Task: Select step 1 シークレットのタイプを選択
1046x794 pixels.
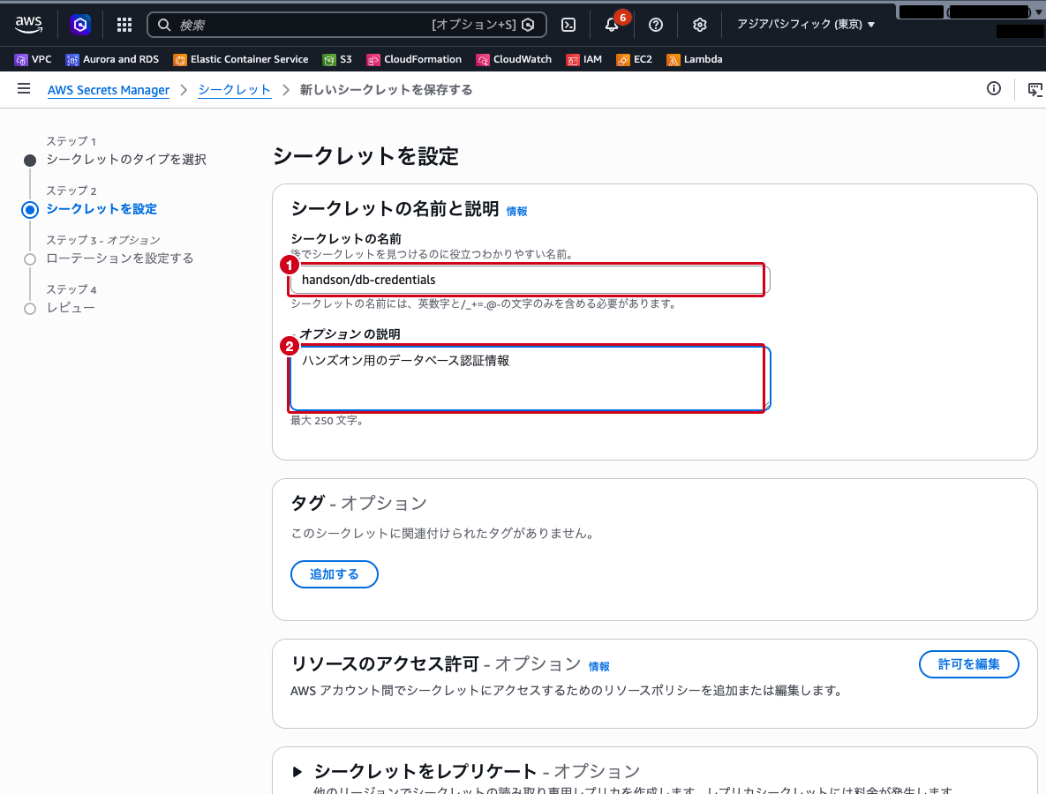Action: 126,160
